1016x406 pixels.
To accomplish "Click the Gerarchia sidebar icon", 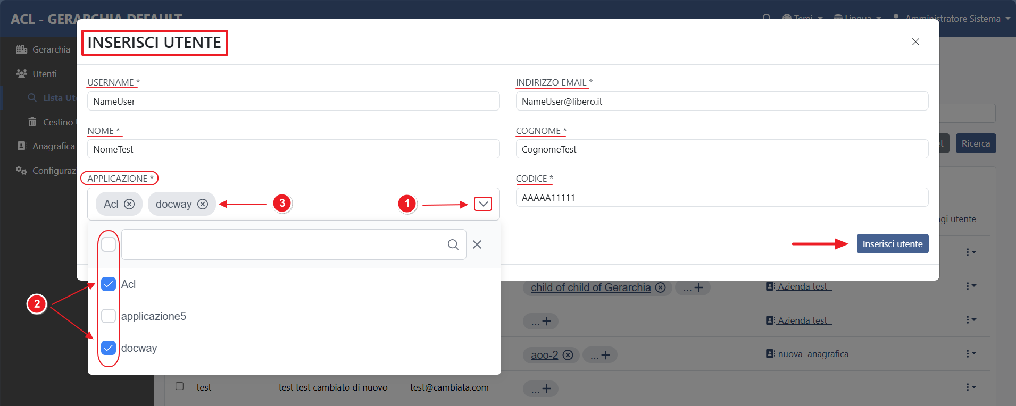I will pyautogui.click(x=22, y=49).
